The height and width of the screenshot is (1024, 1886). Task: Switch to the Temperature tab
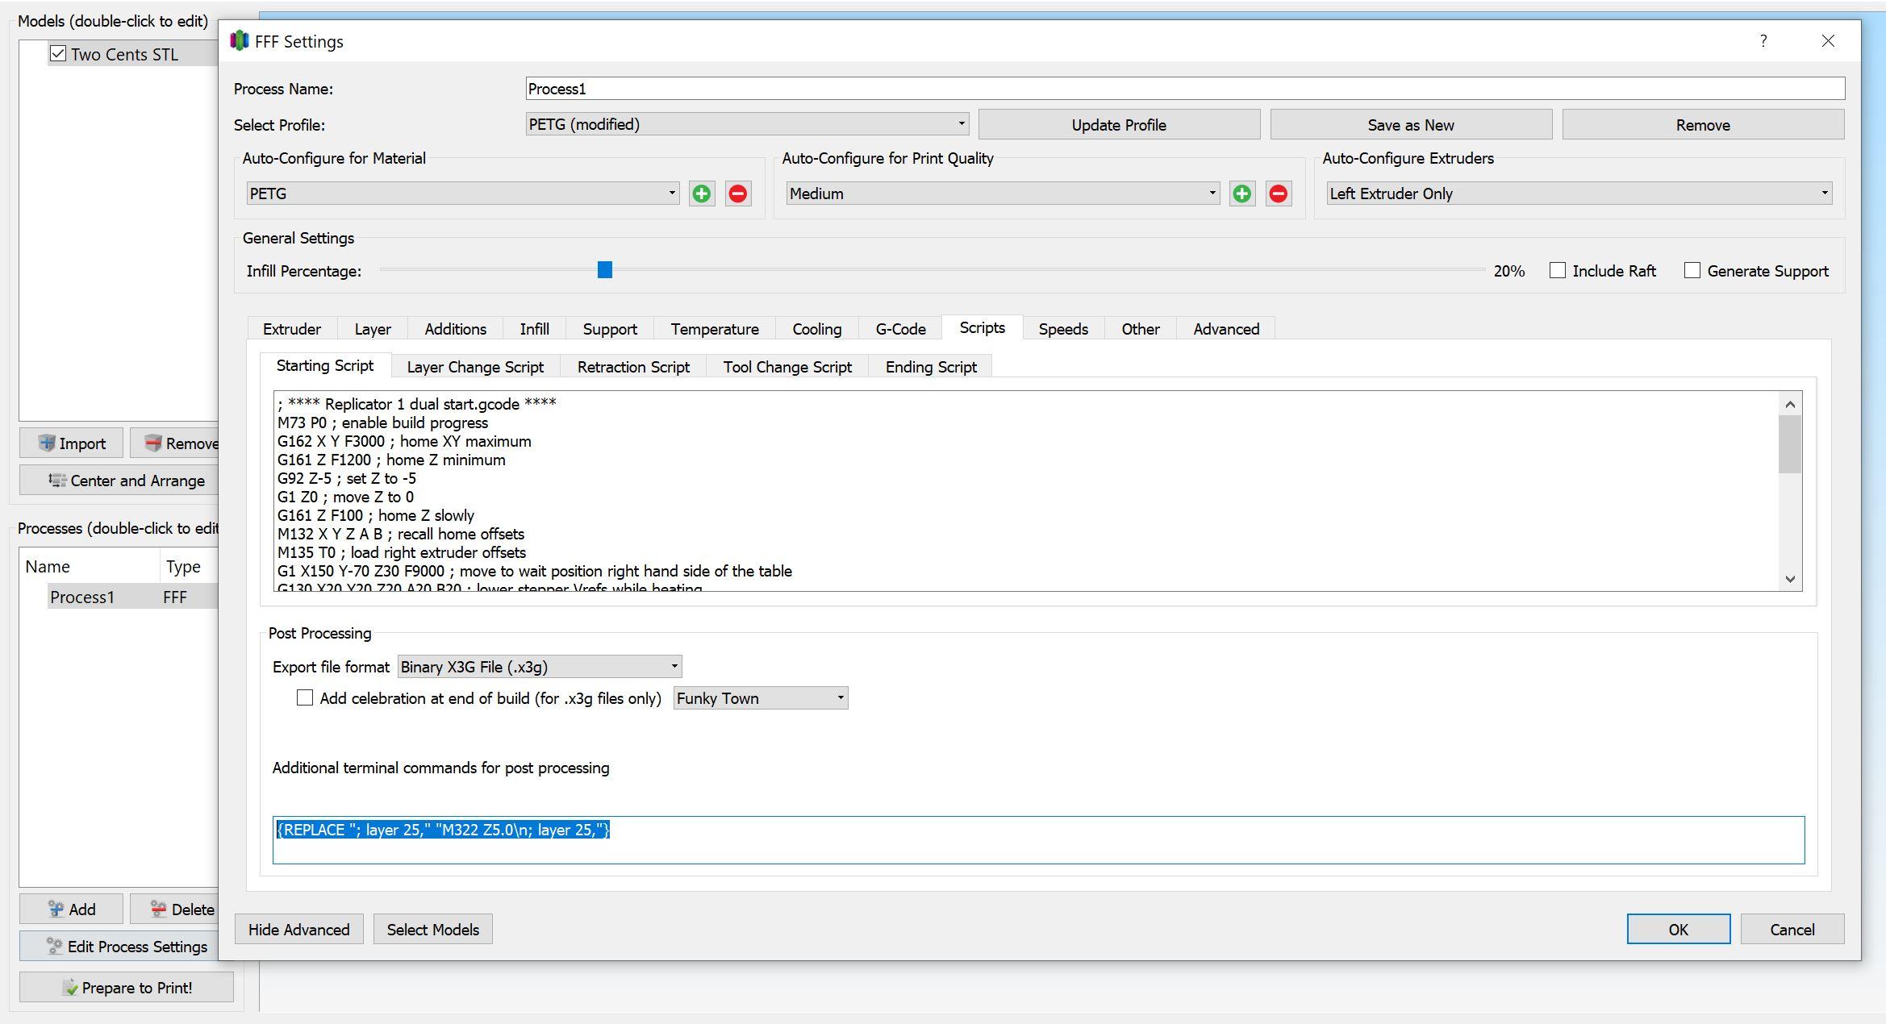point(713,331)
